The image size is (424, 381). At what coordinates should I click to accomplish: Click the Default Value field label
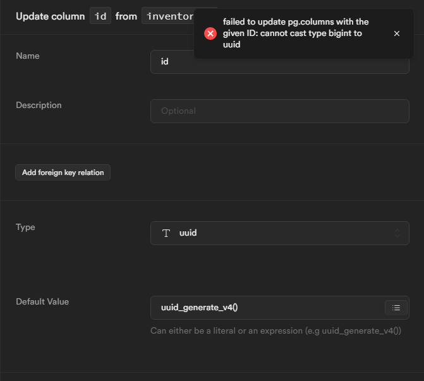[x=42, y=301]
